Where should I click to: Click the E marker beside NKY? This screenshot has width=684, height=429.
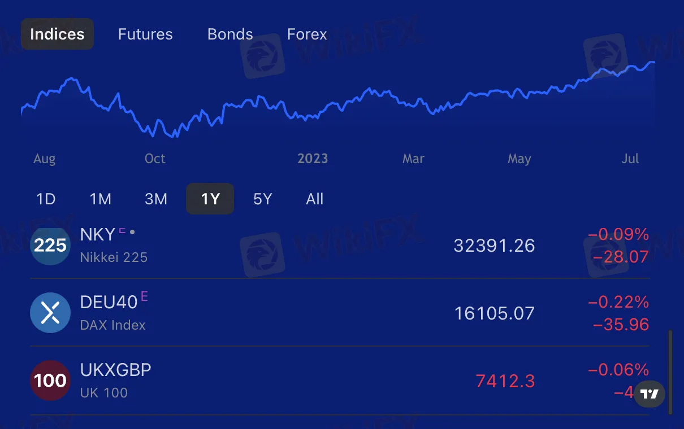pos(122,230)
